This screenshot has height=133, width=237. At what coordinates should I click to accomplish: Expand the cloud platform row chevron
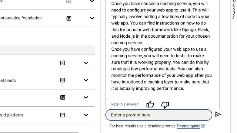(86, 115)
